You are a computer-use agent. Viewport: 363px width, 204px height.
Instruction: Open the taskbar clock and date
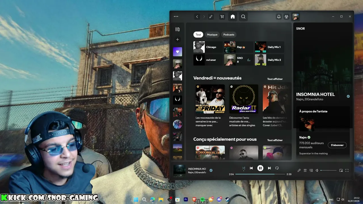point(354,200)
